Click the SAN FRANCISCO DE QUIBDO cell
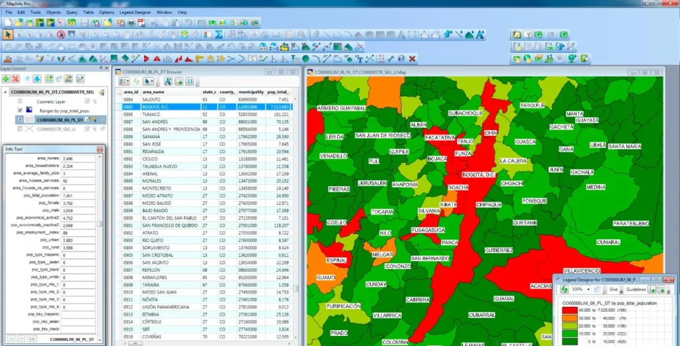 [170, 225]
